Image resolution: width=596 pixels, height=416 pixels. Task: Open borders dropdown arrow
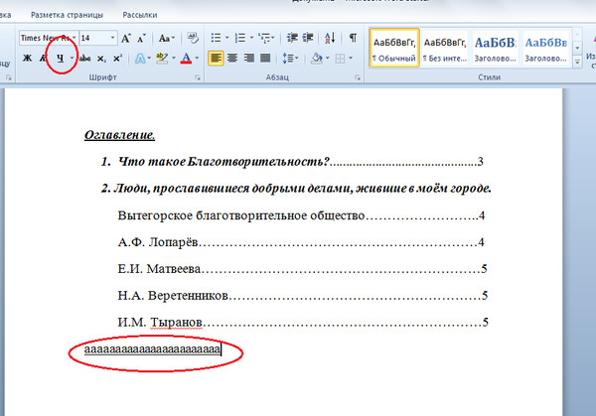[351, 59]
